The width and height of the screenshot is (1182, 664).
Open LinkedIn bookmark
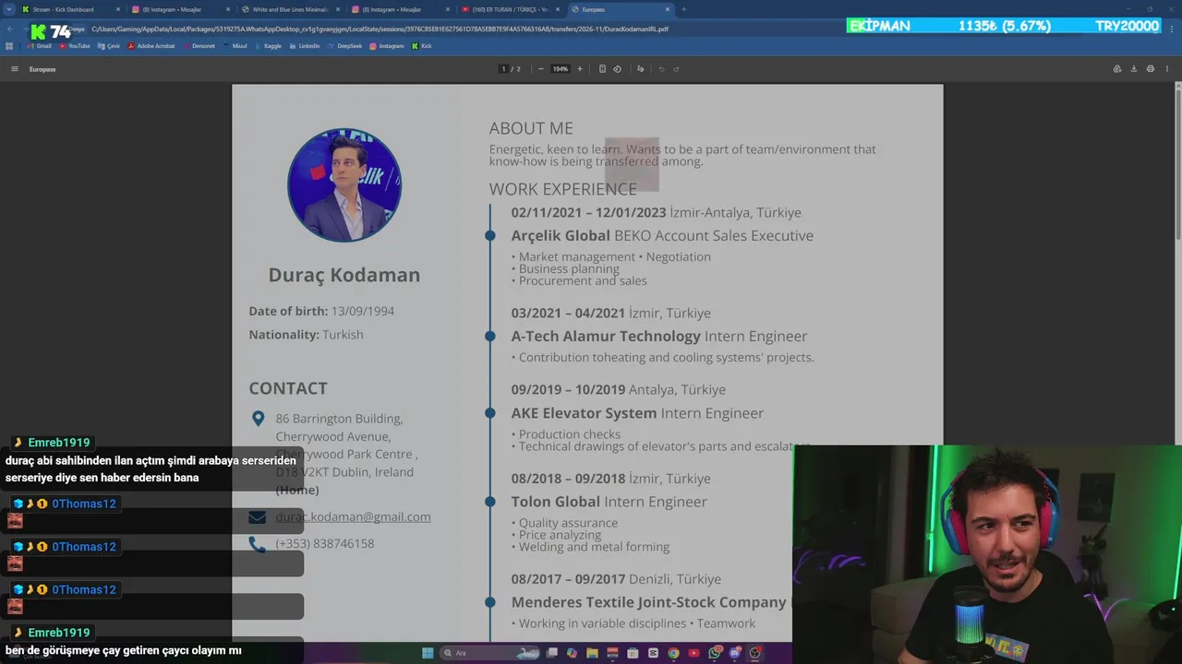tap(305, 46)
